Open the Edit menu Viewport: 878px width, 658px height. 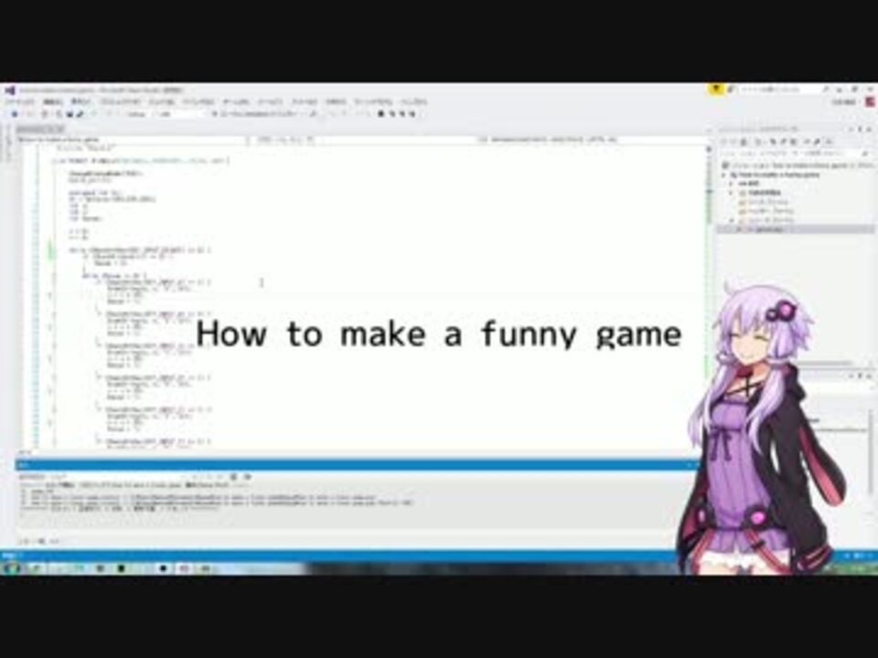pyautogui.click(x=53, y=101)
